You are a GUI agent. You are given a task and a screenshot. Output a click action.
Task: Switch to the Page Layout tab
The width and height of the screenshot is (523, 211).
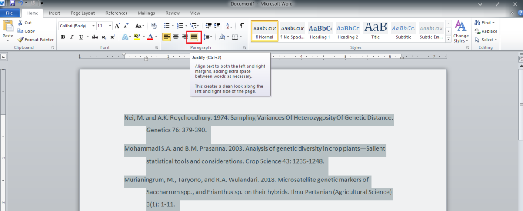tap(83, 13)
